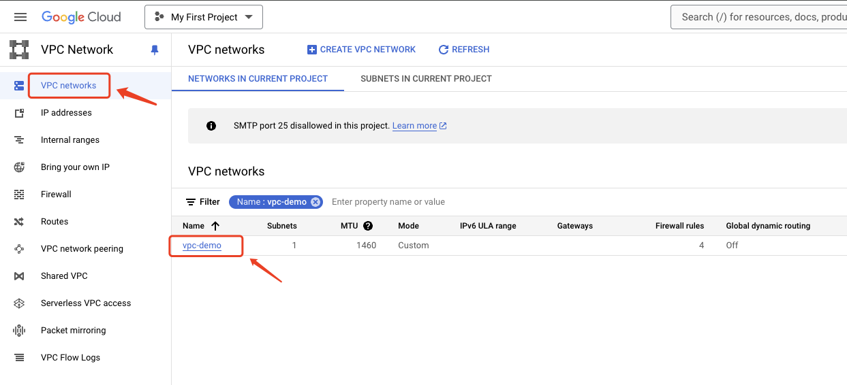Click the Global dynamic routing column header
This screenshot has width=847, height=385.
click(x=768, y=226)
